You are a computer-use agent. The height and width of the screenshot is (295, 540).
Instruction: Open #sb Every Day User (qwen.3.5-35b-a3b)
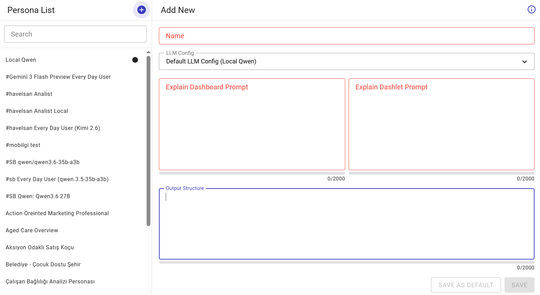click(x=72, y=179)
